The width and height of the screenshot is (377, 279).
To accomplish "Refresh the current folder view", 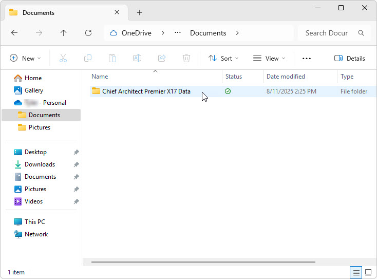I will (x=88, y=33).
